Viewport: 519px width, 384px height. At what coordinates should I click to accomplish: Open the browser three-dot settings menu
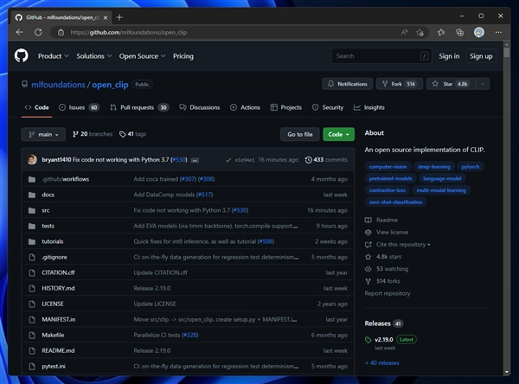point(498,32)
